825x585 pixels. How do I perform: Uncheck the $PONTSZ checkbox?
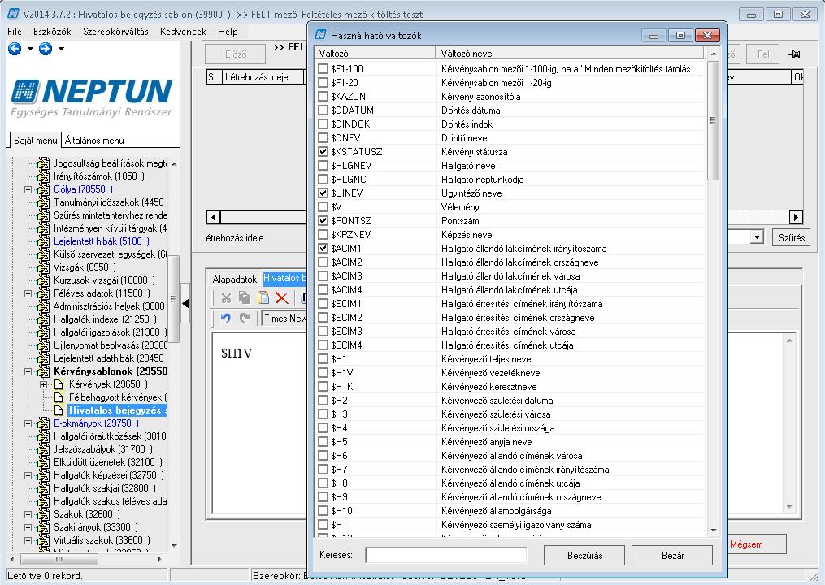tap(323, 220)
